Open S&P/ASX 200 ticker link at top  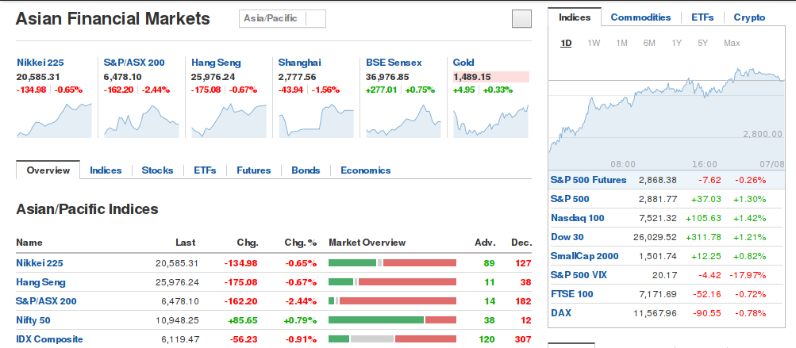click(134, 63)
